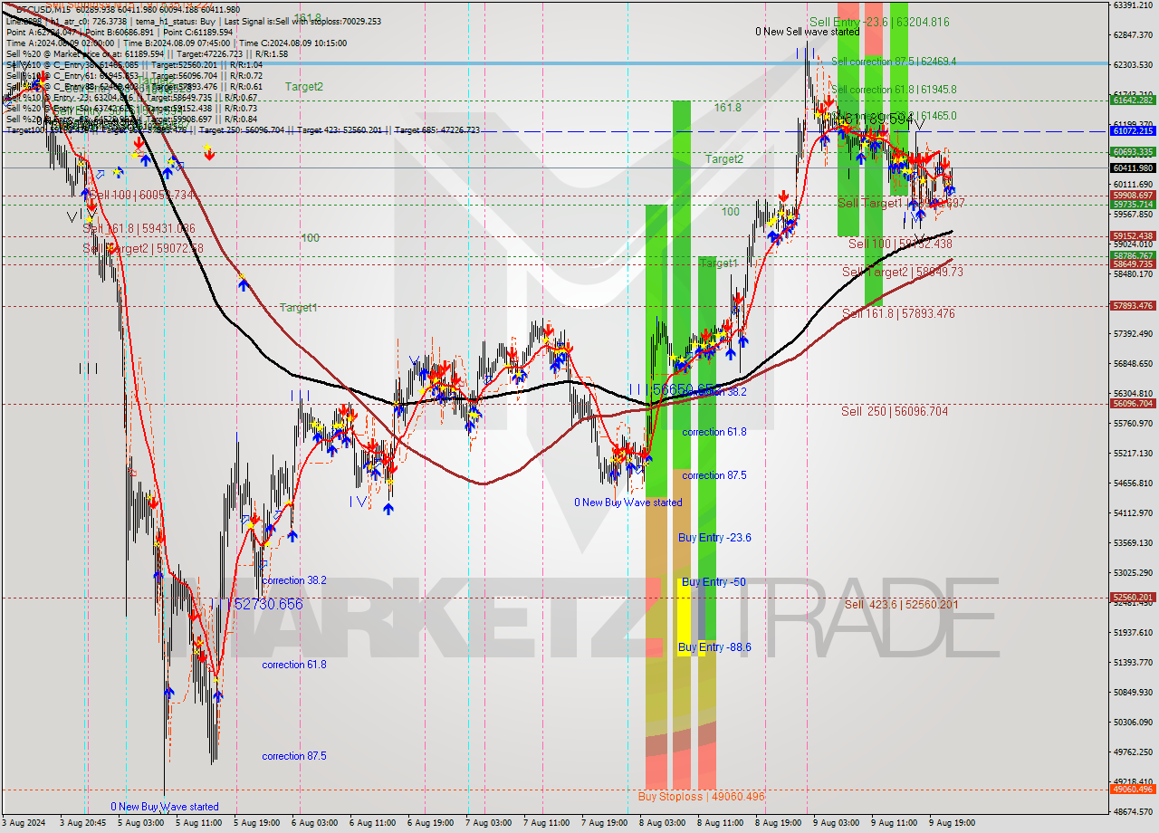This screenshot has height=833, width=1159.
Task: Click the blue 61072.215 price tag on the axis
Action: click(1133, 131)
